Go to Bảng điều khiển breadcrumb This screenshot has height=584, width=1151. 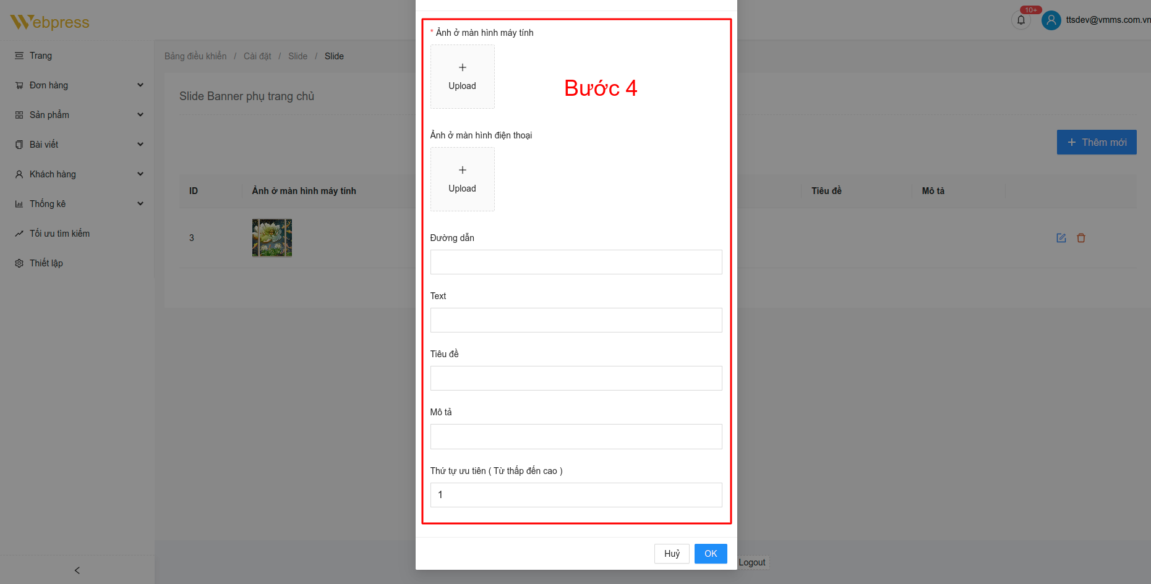[x=195, y=56]
